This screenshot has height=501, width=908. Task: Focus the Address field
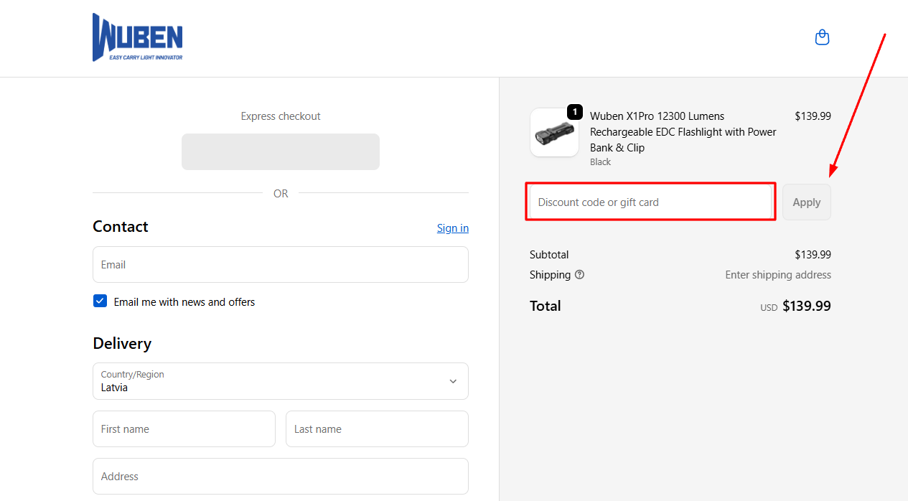(x=281, y=477)
